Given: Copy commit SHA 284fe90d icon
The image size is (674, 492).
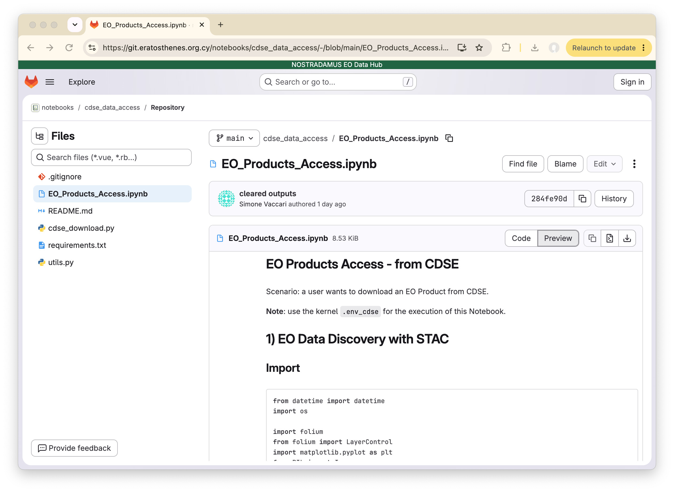Looking at the screenshot, I should pos(582,199).
